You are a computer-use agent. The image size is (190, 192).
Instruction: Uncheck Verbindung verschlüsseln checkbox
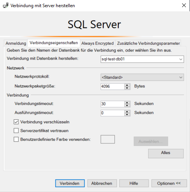(x=16, y=122)
